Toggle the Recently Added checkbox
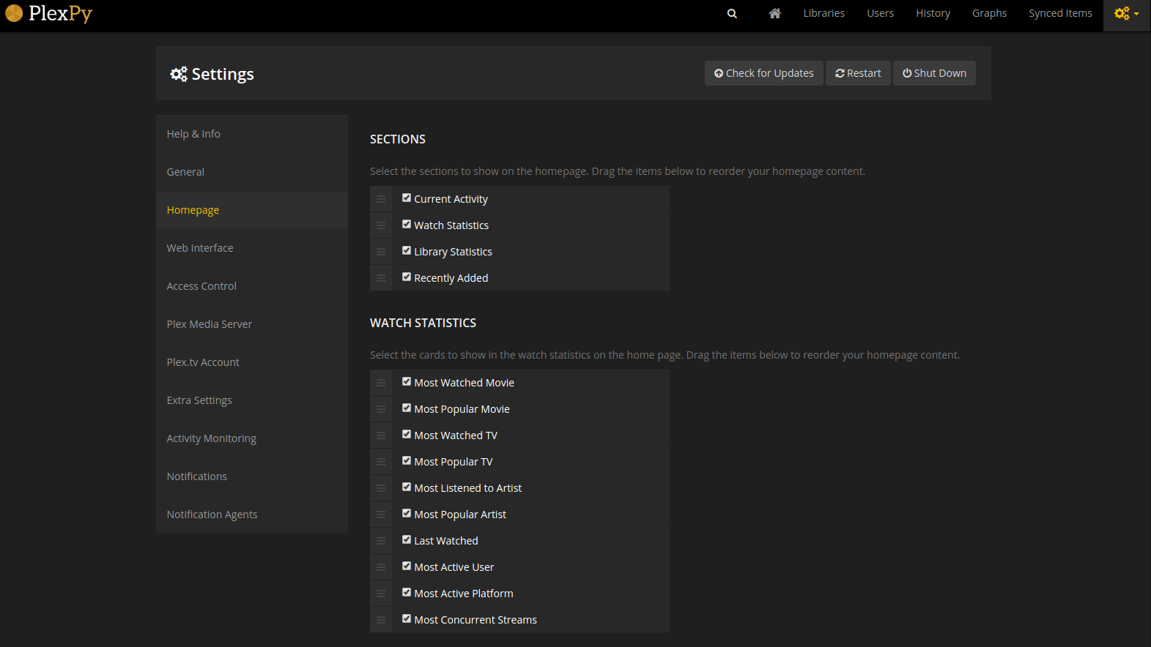The image size is (1151, 647). click(x=407, y=277)
